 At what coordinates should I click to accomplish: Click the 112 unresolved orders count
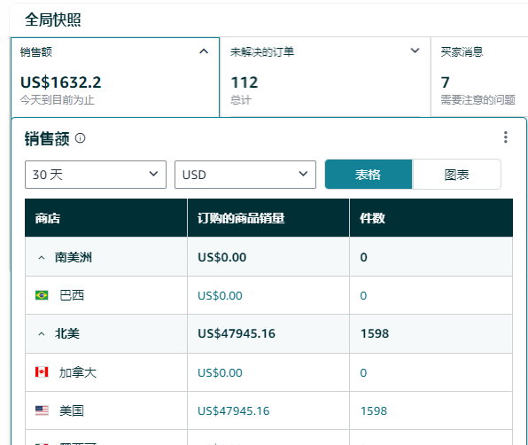pos(245,82)
